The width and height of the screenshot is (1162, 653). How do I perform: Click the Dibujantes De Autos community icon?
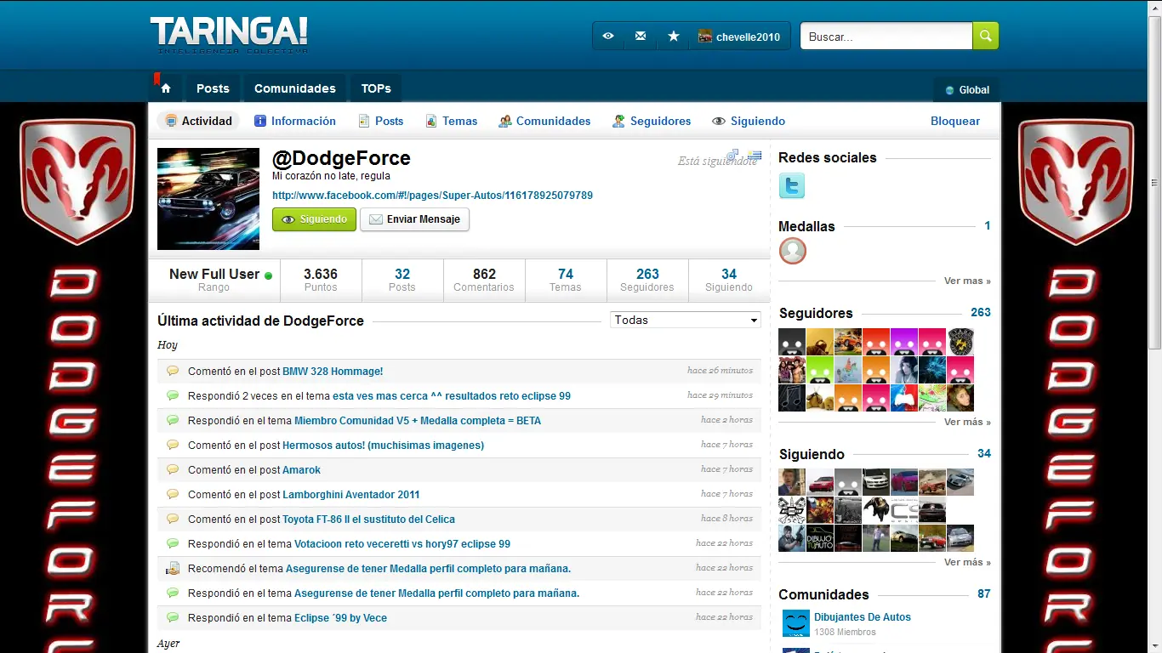(x=796, y=623)
